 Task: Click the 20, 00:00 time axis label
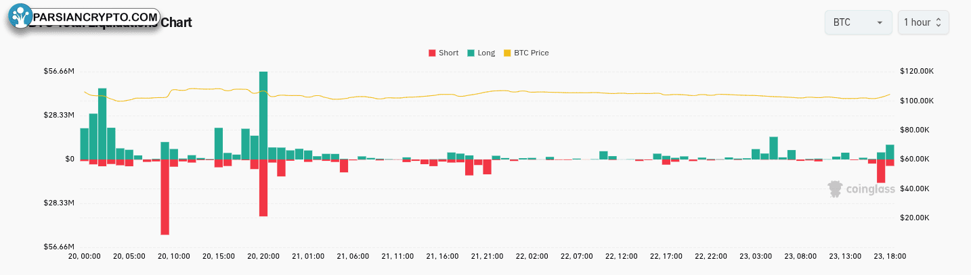pos(85,257)
